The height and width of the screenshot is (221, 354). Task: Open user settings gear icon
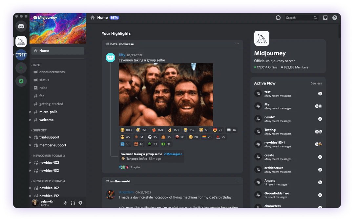pyautogui.click(x=80, y=203)
